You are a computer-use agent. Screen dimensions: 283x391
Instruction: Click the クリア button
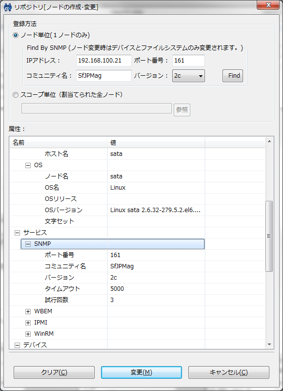coord(54,372)
